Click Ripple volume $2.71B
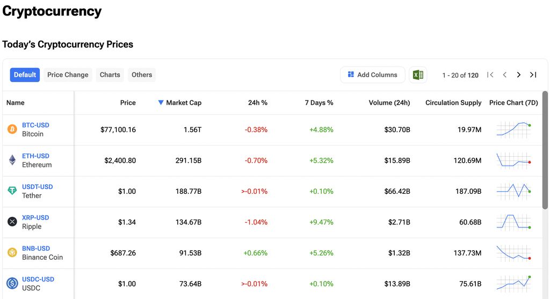 coord(399,222)
